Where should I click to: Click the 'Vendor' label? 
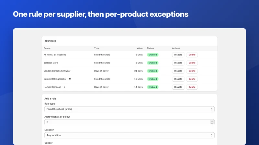[x=48, y=143]
